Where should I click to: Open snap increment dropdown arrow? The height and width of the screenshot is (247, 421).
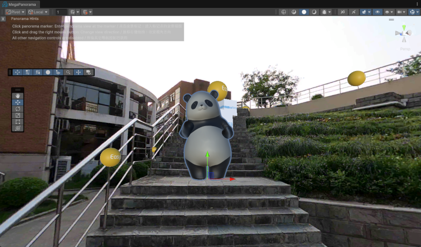coord(91,12)
